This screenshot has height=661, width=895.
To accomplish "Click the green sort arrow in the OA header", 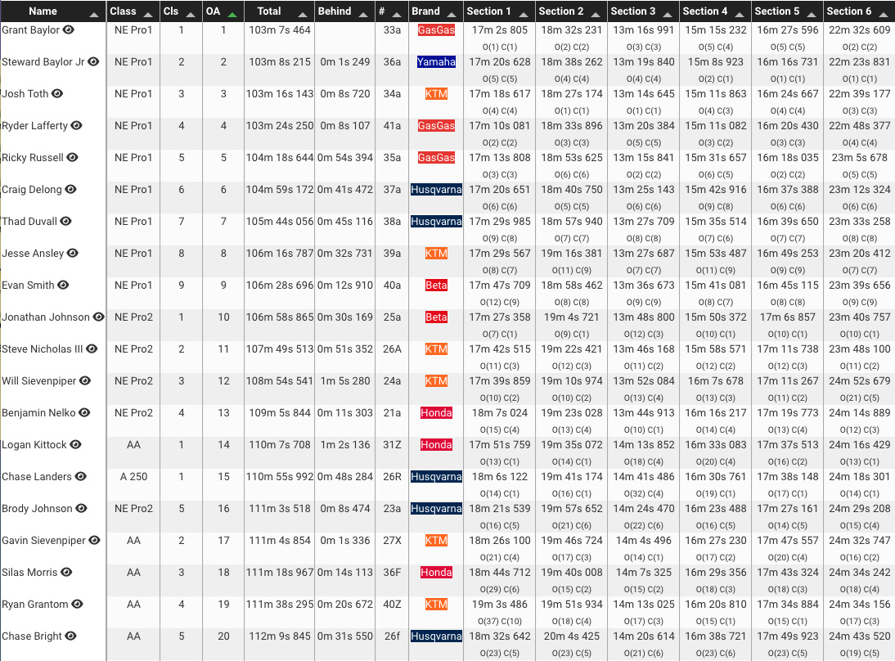I will point(232,14).
